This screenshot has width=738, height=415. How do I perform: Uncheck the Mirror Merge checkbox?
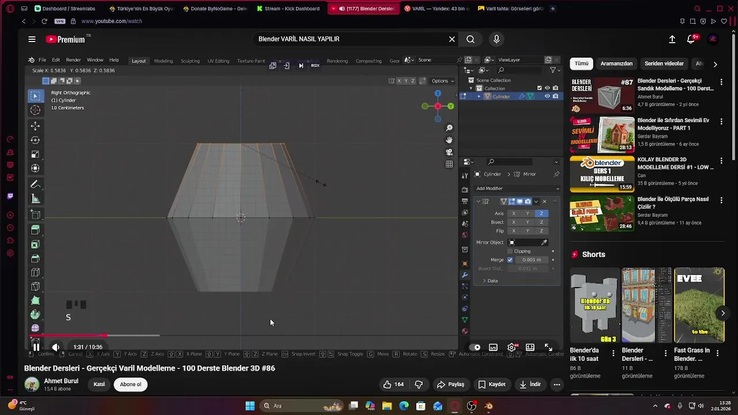[510, 260]
